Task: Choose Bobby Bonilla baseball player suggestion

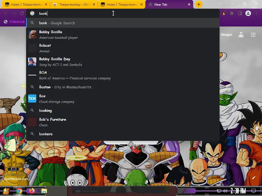Action: [123, 35]
